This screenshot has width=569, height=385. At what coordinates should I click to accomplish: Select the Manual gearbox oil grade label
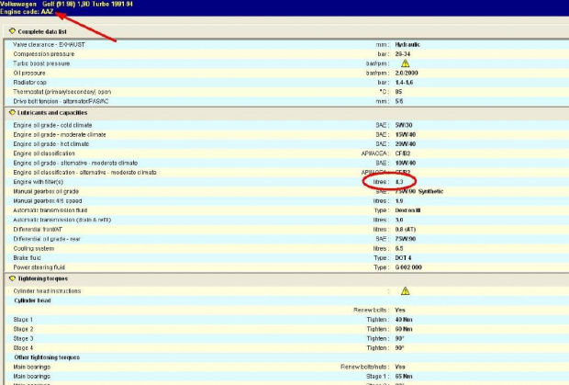pos(46,191)
